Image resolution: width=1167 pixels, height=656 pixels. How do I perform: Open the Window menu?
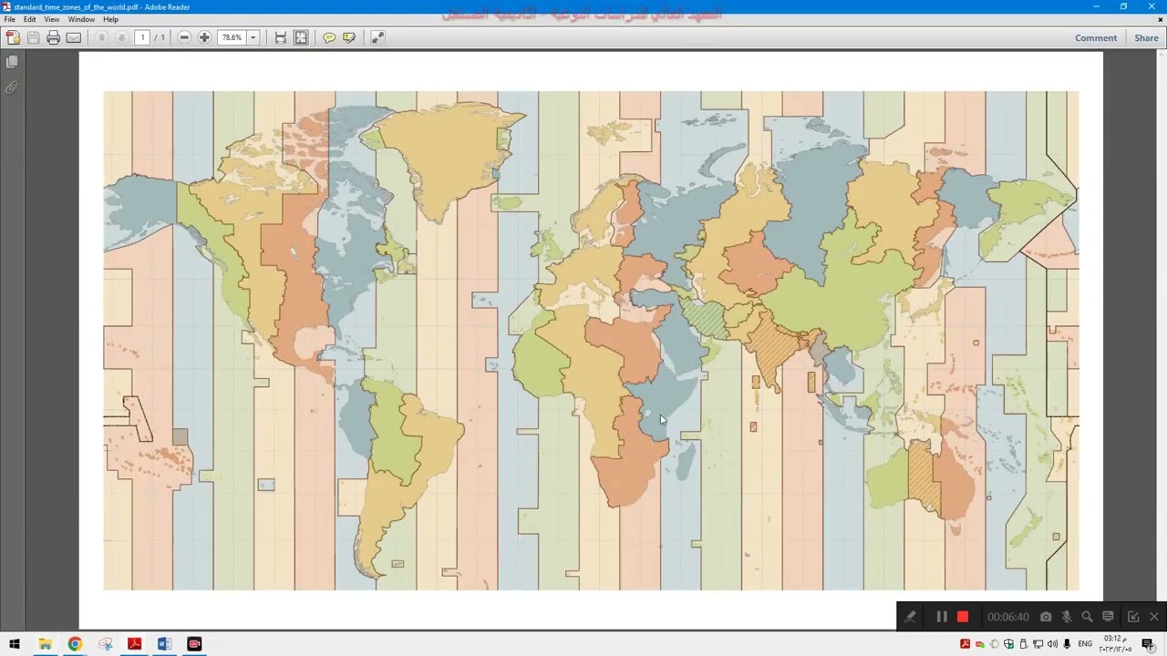point(81,19)
